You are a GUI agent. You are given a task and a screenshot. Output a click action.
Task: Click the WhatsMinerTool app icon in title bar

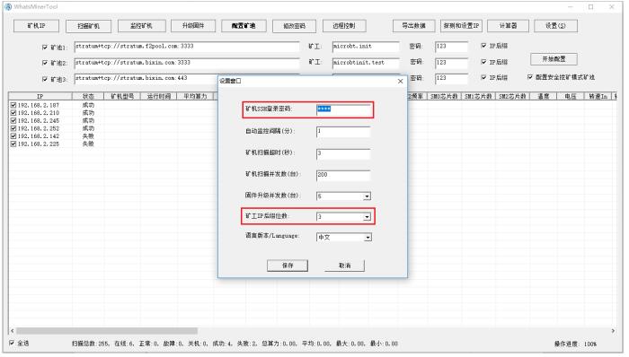click(x=8, y=7)
